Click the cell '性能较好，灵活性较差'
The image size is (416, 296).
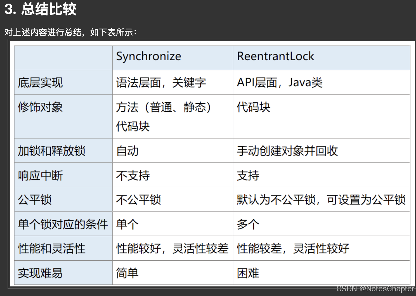172,249
